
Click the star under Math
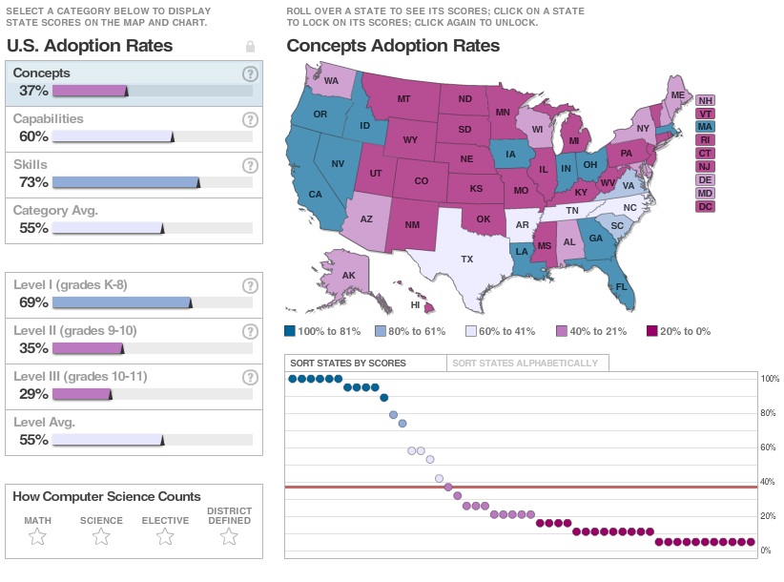(x=38, y=537)
